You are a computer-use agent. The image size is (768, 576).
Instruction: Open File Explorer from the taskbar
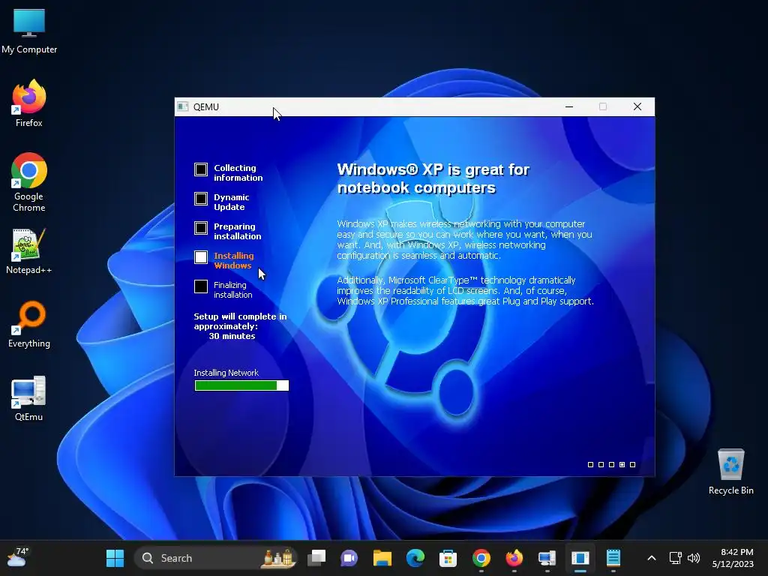(x=382, y=558)
